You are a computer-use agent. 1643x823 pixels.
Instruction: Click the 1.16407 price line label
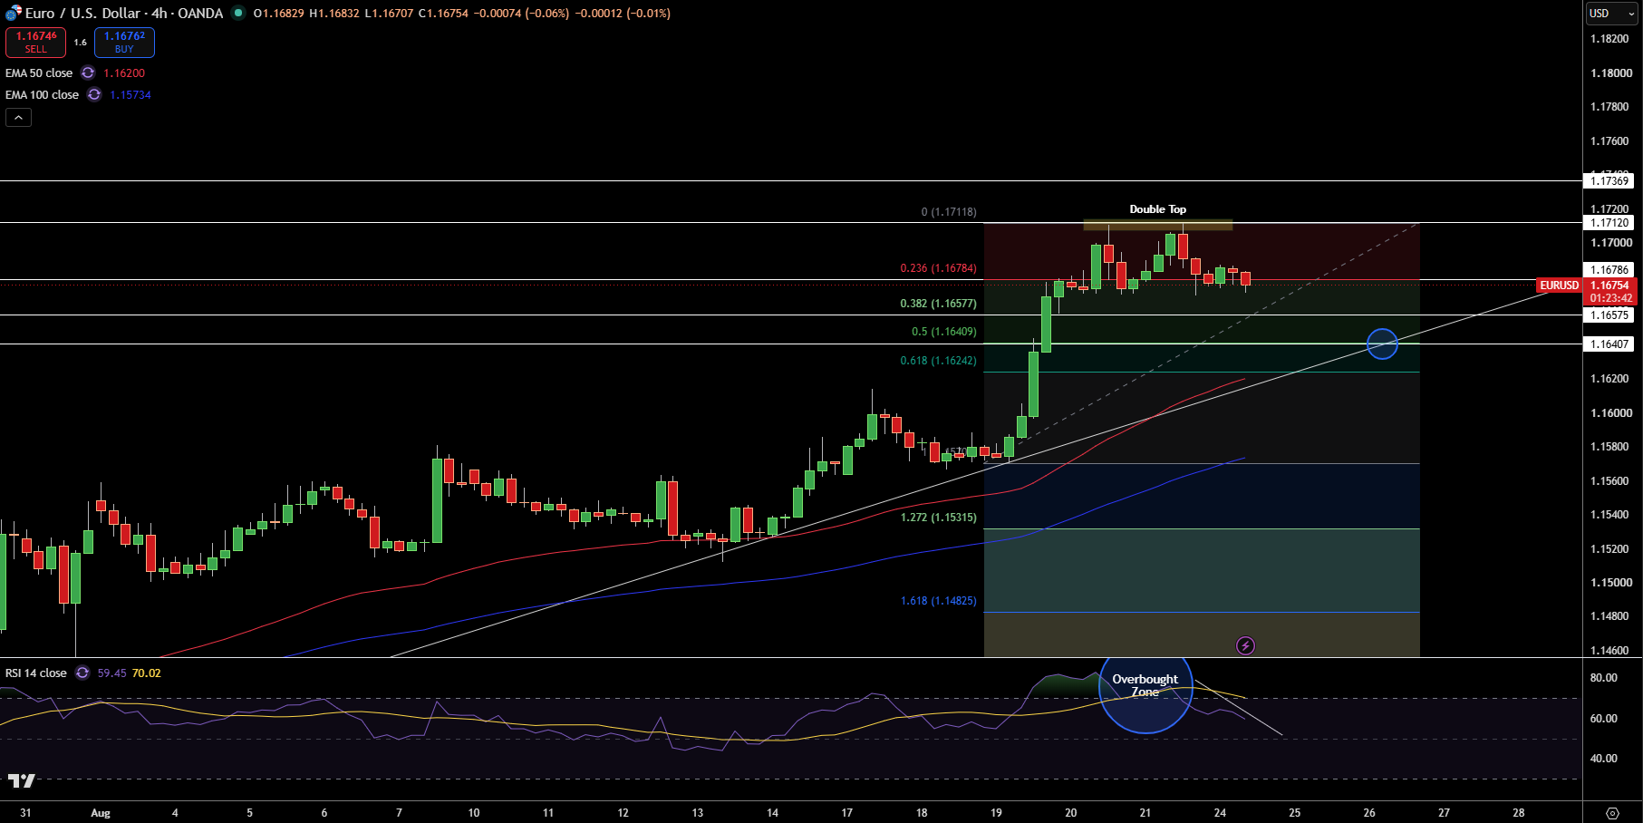click(x=1609, y=344)
